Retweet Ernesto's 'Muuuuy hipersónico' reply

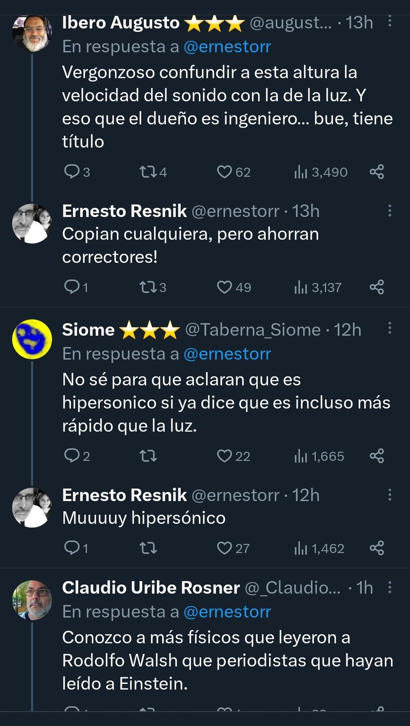pos(148,548)
